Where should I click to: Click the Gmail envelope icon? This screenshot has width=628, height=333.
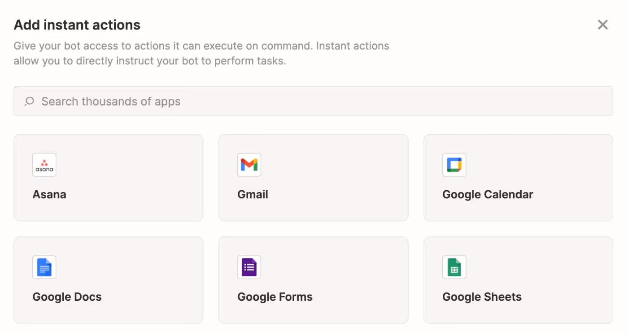tap(249, 165)
